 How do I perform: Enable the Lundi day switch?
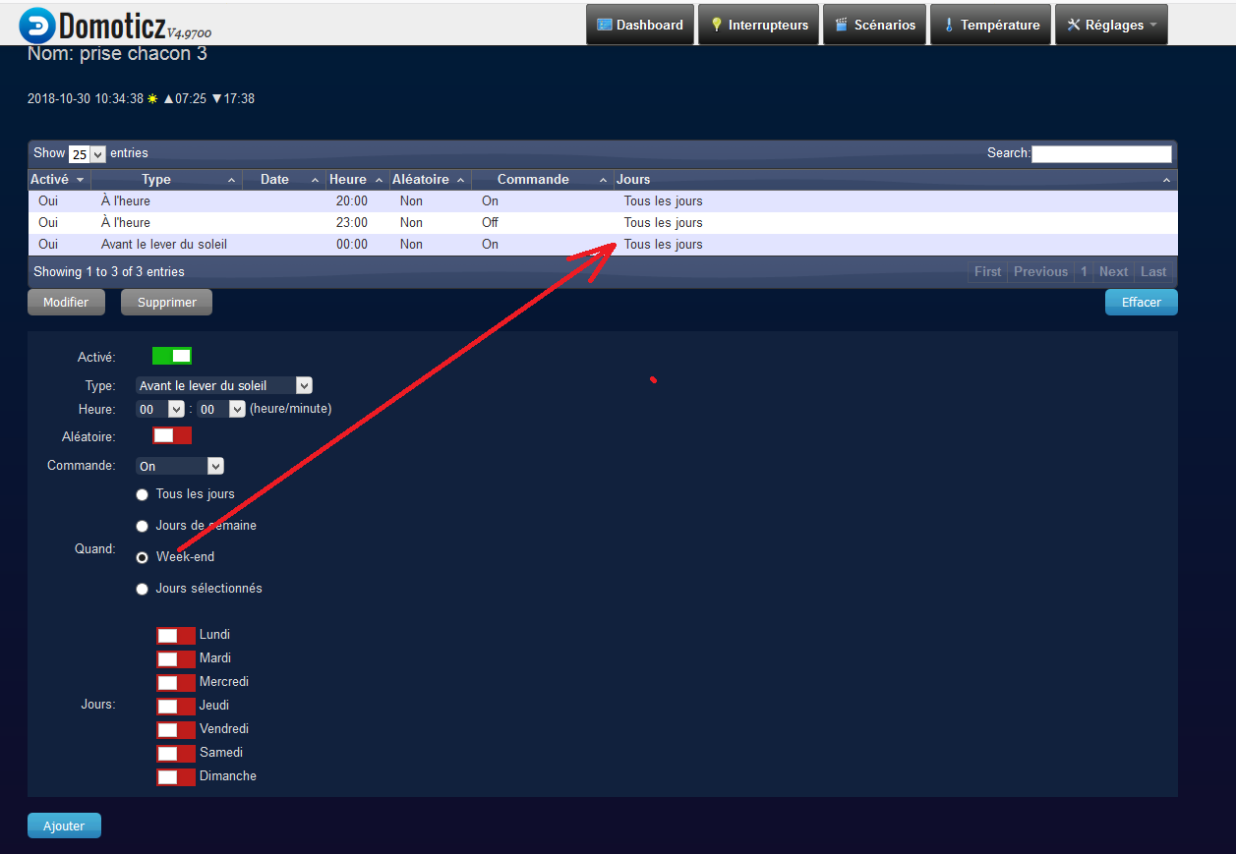tap(176, 636)
